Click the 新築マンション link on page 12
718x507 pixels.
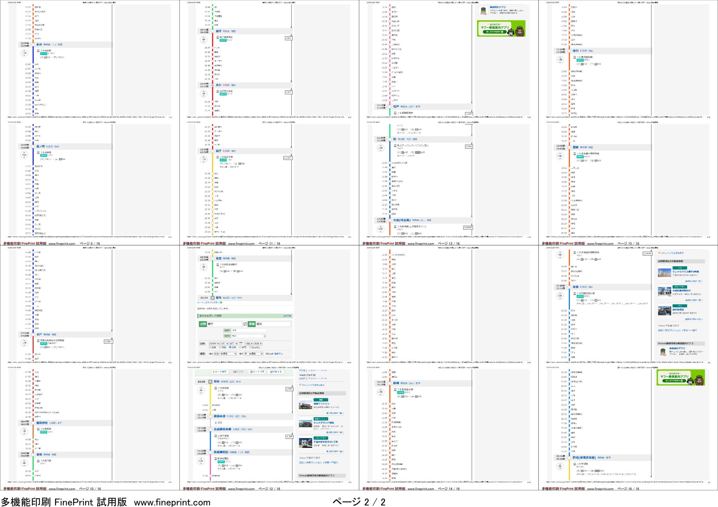click(x=314, y=463)
